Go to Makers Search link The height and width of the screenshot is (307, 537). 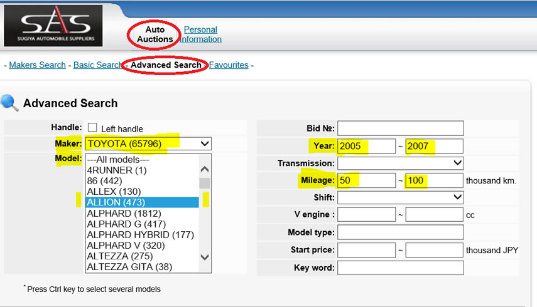click(38, 65)
